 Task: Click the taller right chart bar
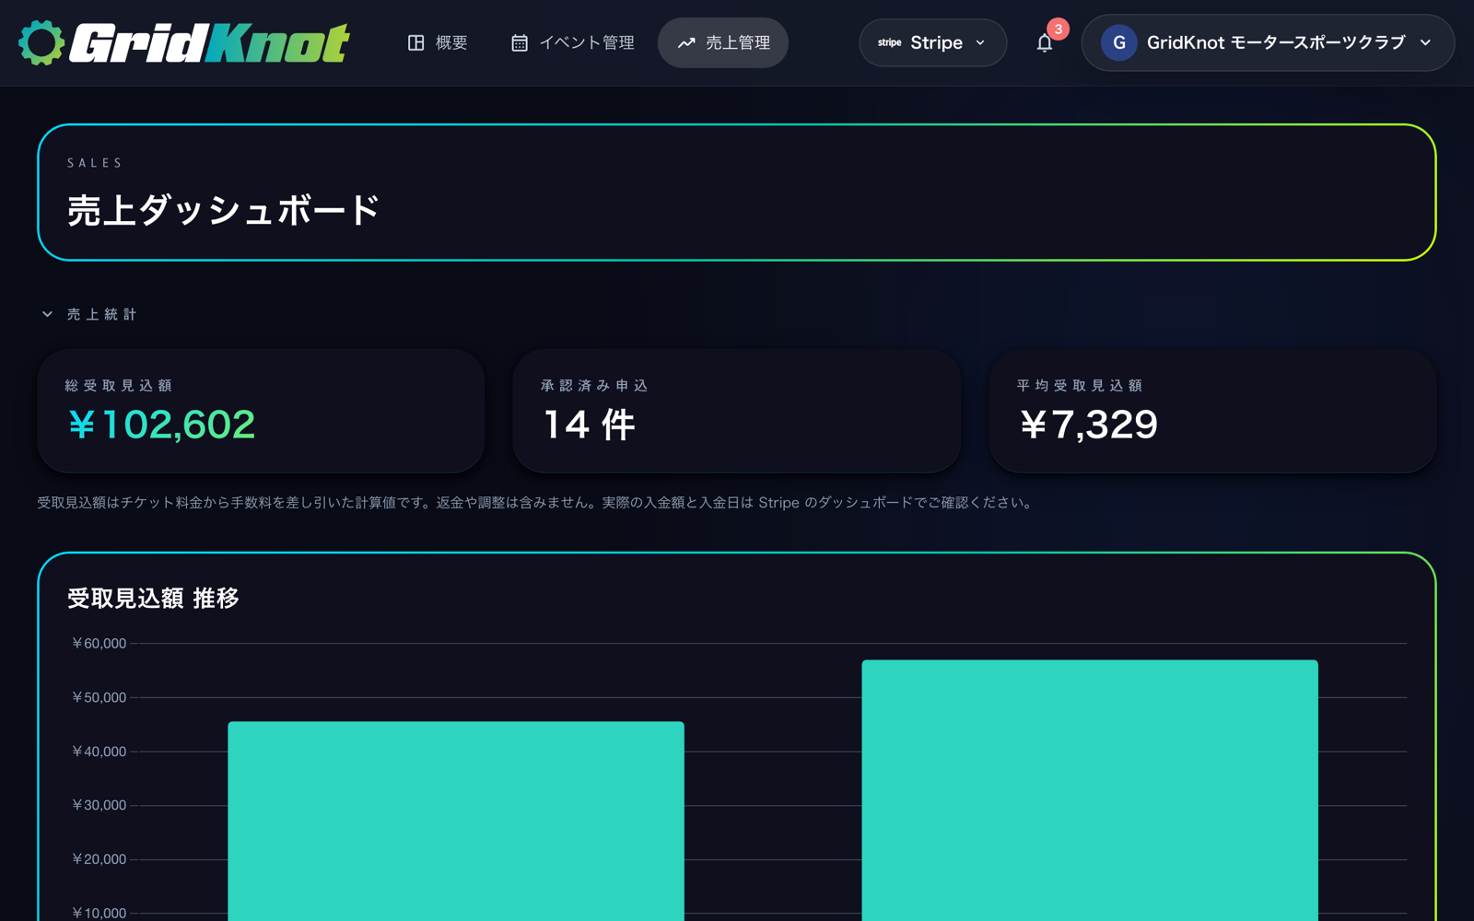click(1090, 790)
